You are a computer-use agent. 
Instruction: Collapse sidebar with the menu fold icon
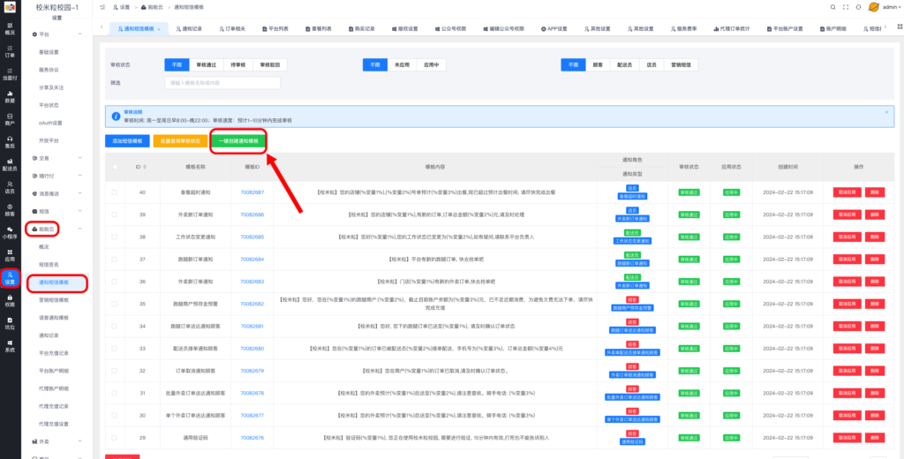tap(102, 7)
